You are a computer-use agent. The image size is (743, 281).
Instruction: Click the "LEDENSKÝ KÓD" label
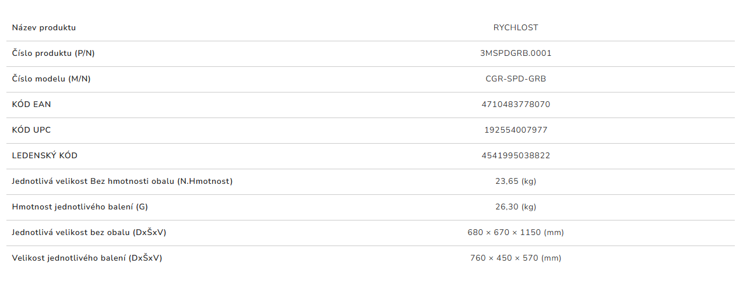[x=44, y=155]
